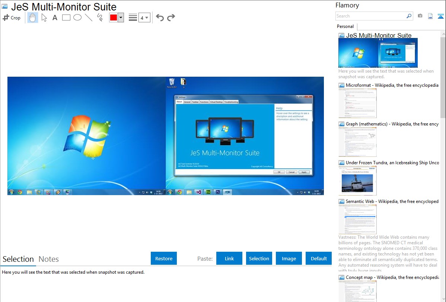Screen dimensions: 446x302
Task: Click the 'Flamory' heading above the search box
Action: pyautogui.click(x=347, y=5)
